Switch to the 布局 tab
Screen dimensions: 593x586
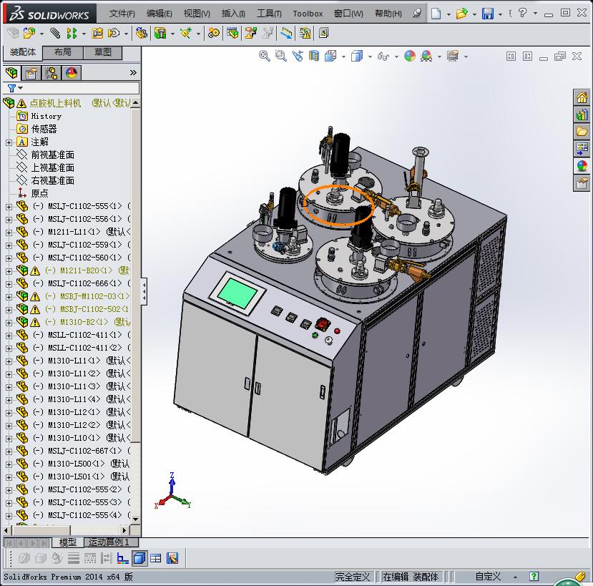click(x=63, y=52)
